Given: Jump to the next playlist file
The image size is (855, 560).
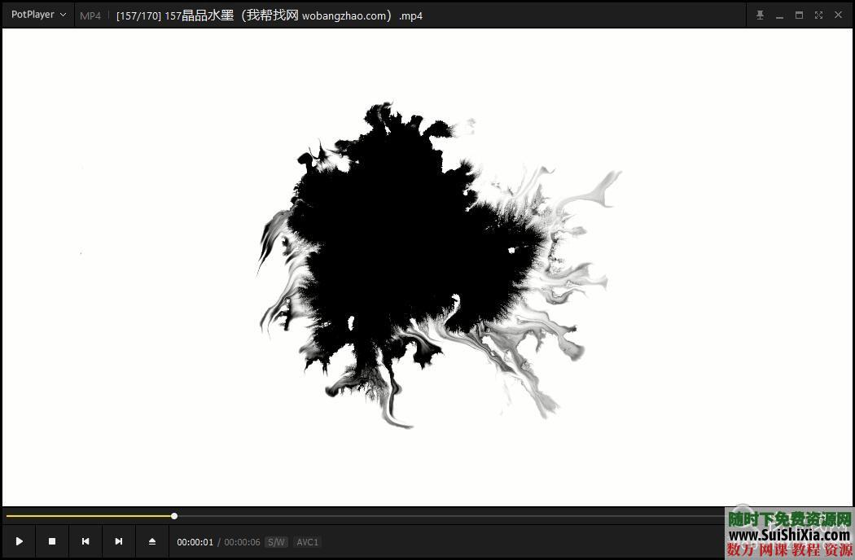Looking at the screenshot, I should (119, 541).
